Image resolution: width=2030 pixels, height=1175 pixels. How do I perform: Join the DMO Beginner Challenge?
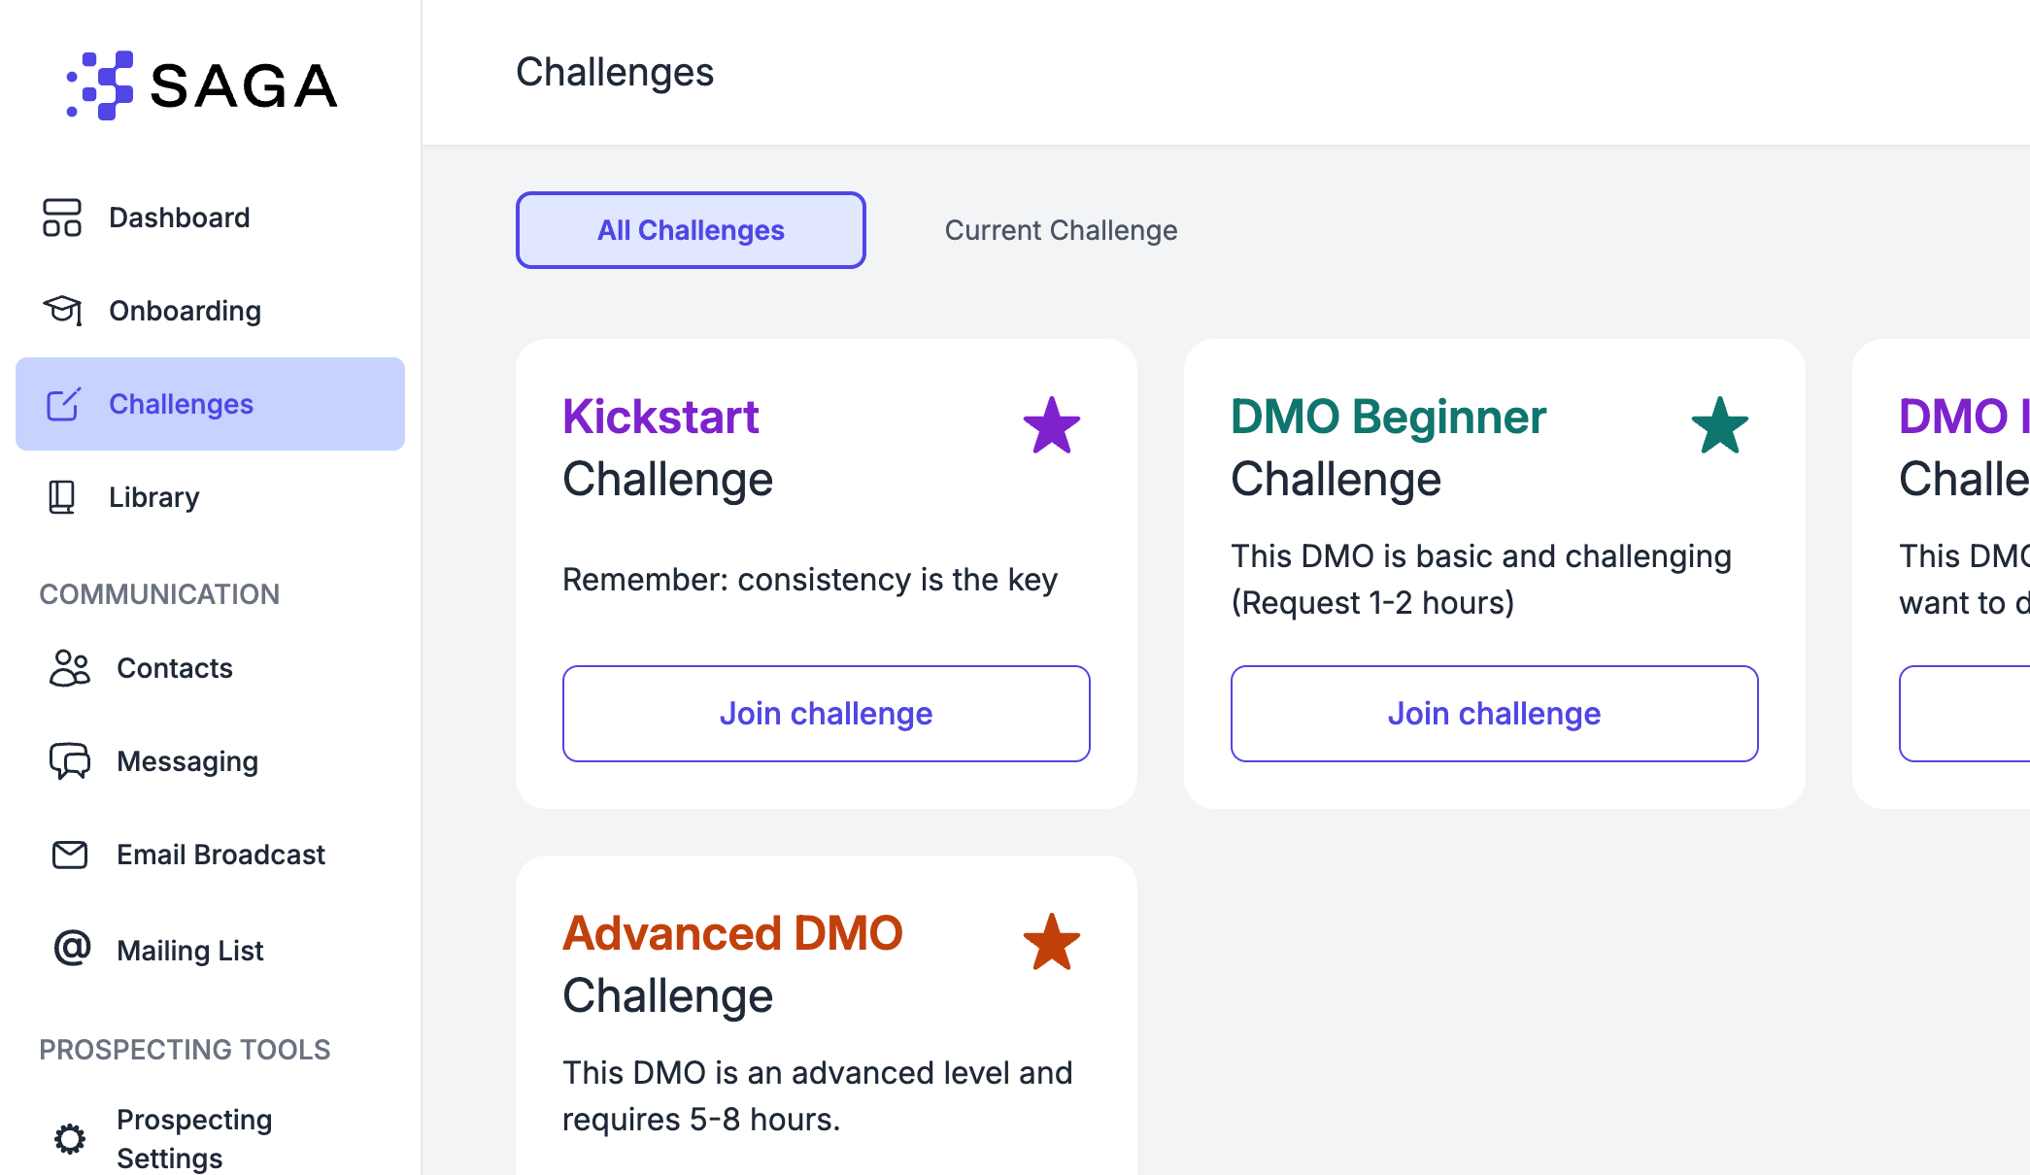pos(1495,714)
